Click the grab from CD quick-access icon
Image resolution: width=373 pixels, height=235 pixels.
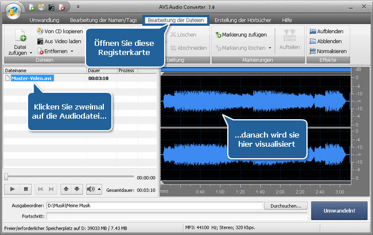[41, 7]
